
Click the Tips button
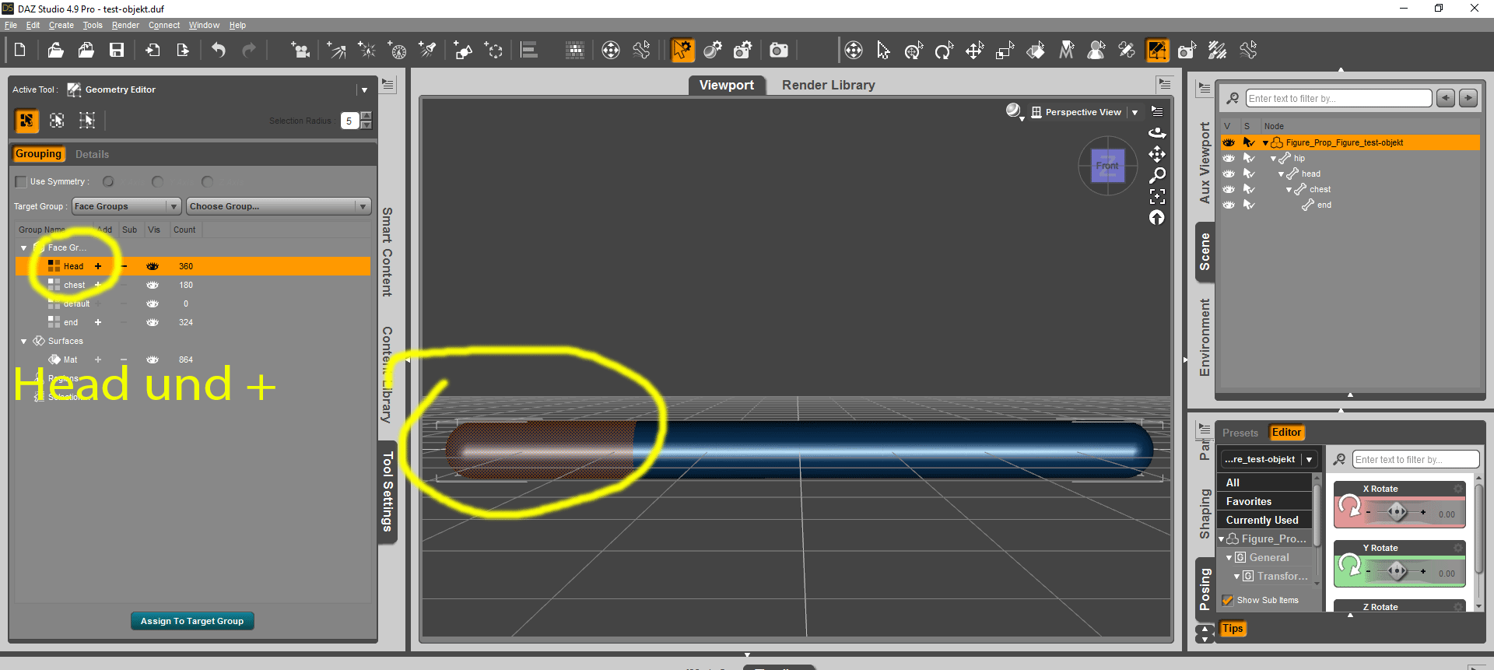[x=1233, y=630]
